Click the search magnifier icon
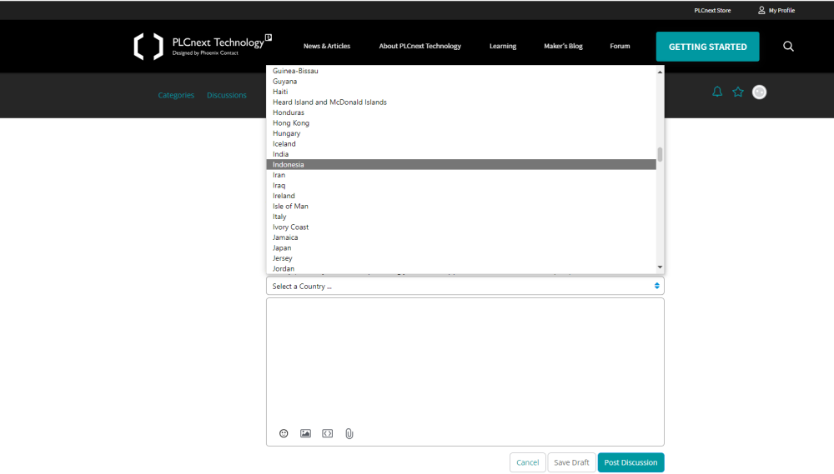This screenshot has height=474, width=834. click(x=788, y=47)
